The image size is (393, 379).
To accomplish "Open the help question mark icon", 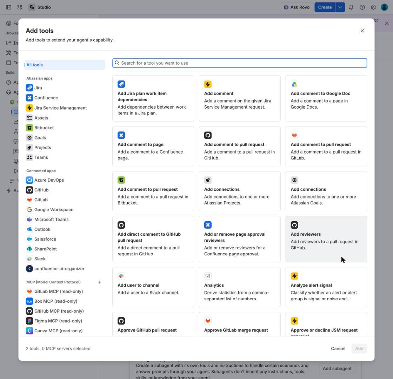I will coord(362,7).
